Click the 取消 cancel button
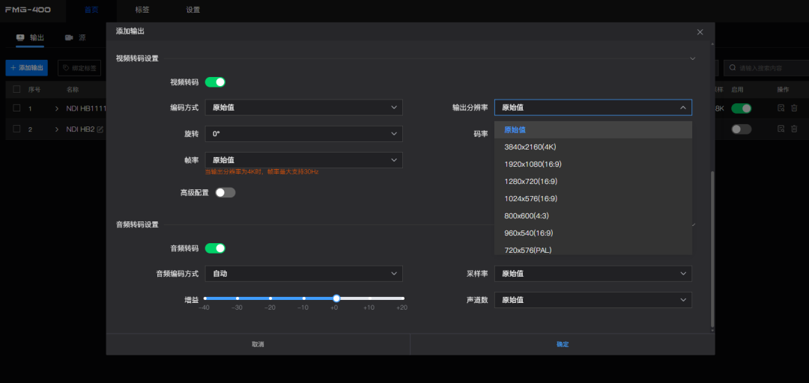809x383 pixels. click(258, 344)
